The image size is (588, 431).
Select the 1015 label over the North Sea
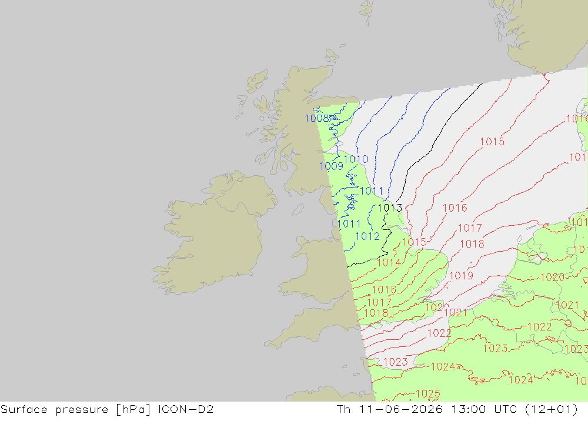coord(492,142)
